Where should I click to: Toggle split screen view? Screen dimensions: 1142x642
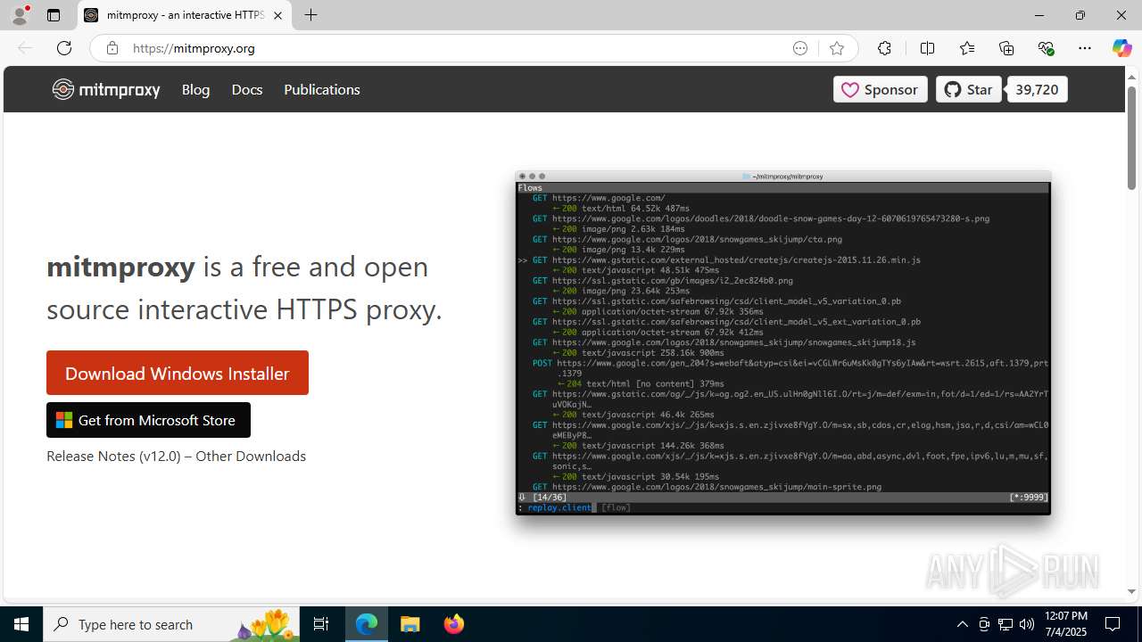(x=927, y=48)
